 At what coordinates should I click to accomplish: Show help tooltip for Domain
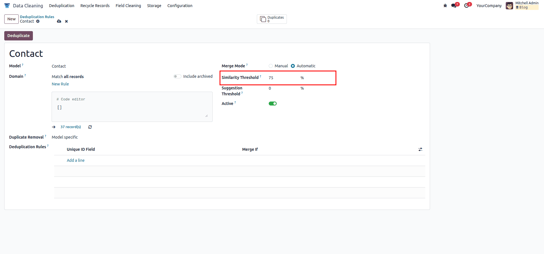25,75
